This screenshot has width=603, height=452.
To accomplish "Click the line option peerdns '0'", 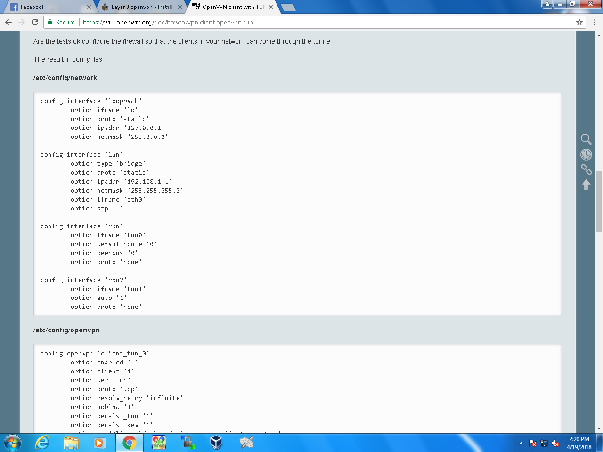I will [x=104, y=253].
